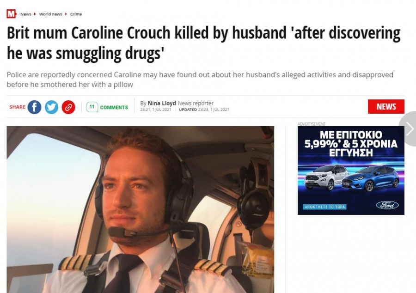Viewport: 416px width, 293px height.
Task: Click the Ford logo in advertisement
Action: point(387,205)
